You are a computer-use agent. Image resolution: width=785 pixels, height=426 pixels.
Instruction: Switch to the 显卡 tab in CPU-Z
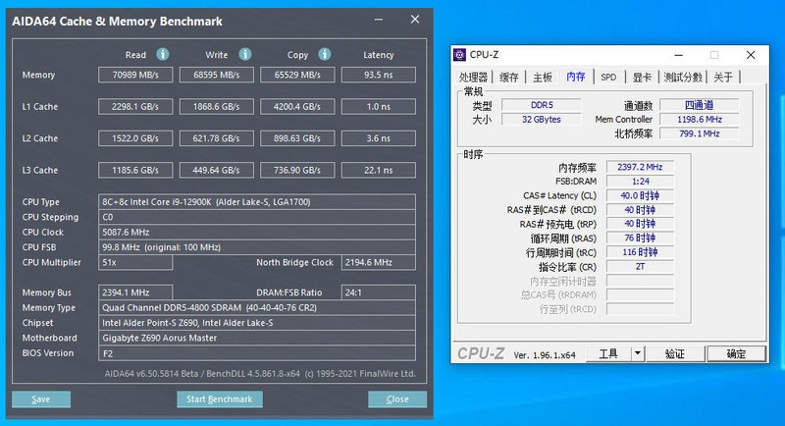(642, 78)
